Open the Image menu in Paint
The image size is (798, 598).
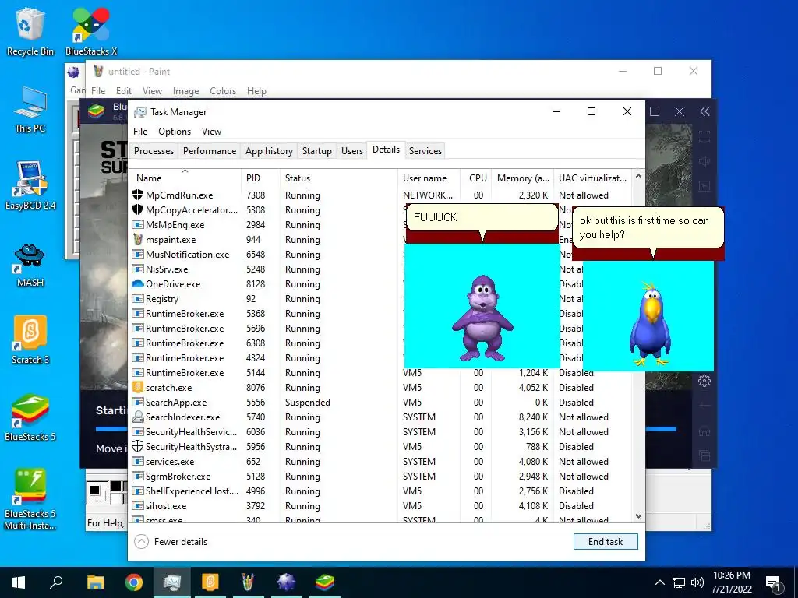coord(185,91)
